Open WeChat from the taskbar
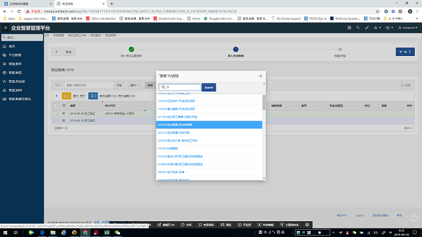The image size is (422, 237). [x=117, y=232]
